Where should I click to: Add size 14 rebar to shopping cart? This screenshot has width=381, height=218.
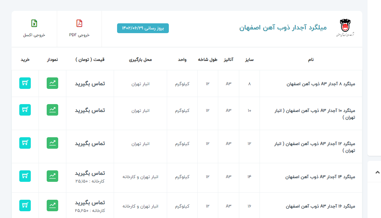25,176
